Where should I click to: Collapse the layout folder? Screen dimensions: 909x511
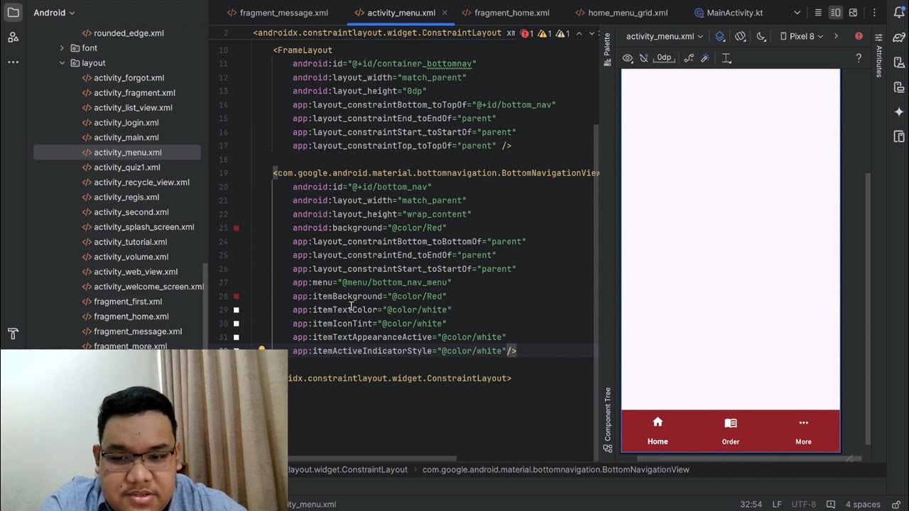pos(62,63)
